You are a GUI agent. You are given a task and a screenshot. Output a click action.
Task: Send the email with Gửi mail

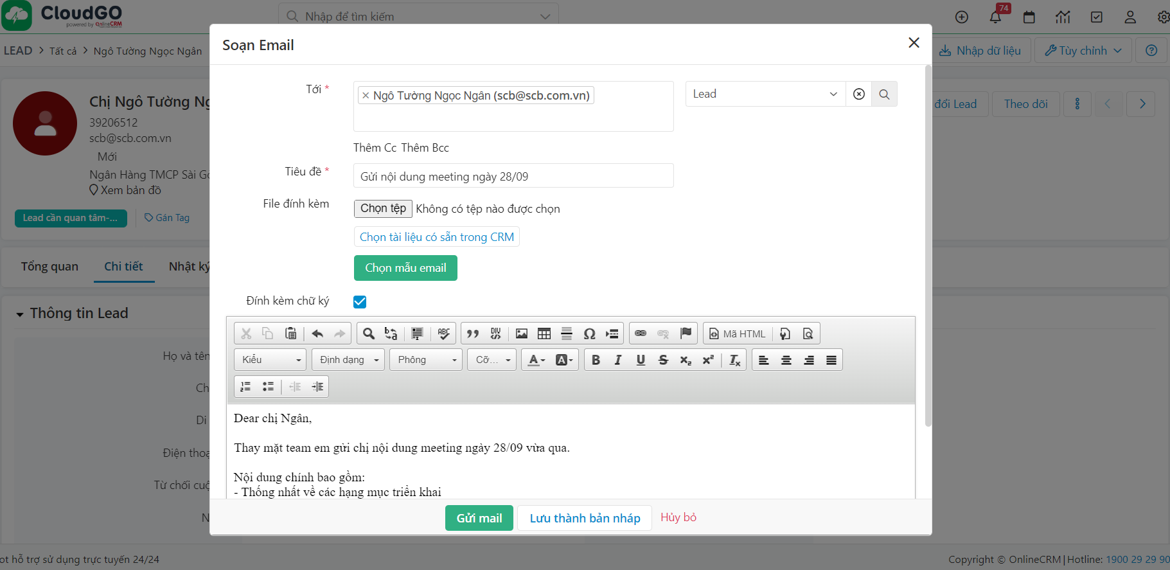pyautogui.click(x=479, y=518)
